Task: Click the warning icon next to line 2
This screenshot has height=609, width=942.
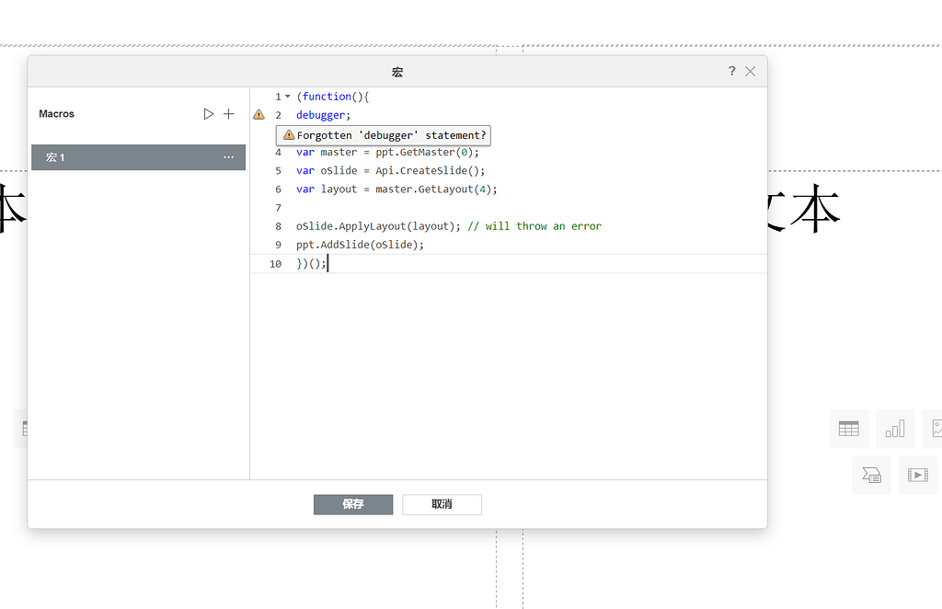Action: [258, 115]
